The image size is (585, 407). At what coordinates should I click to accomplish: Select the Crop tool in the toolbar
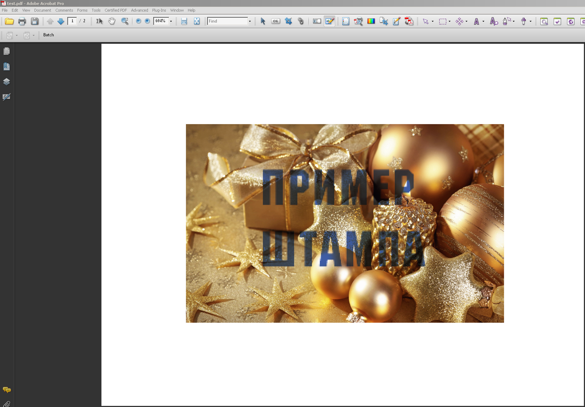click(289, 21)
